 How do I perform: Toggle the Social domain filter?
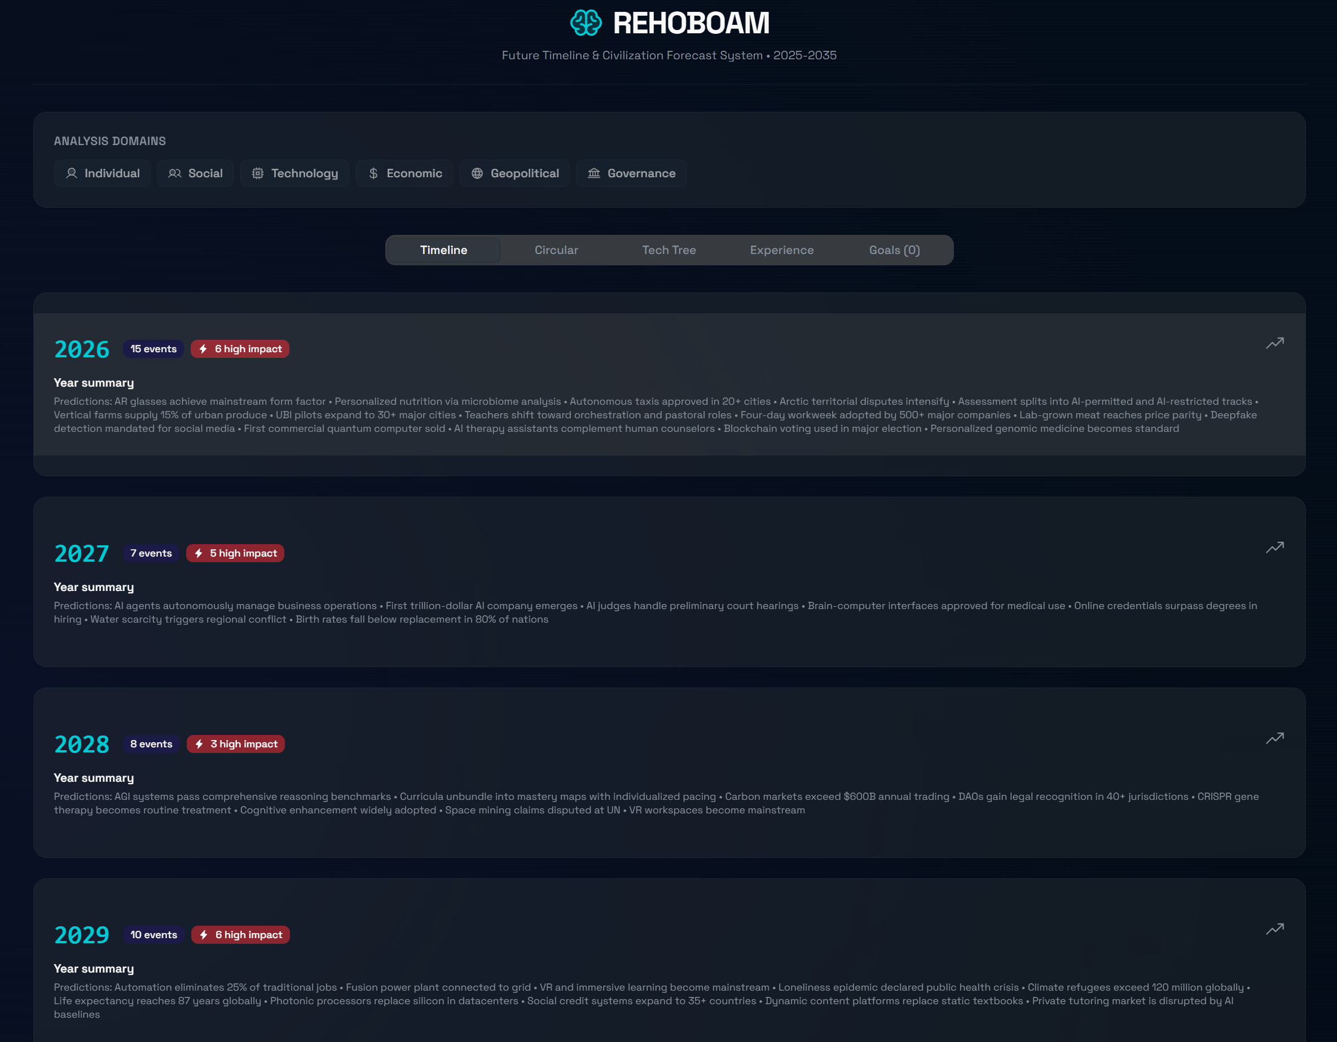tap(195, 173)
